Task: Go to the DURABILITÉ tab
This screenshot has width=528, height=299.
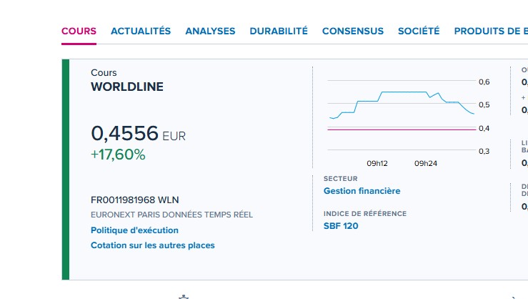Action: [279, 31]
